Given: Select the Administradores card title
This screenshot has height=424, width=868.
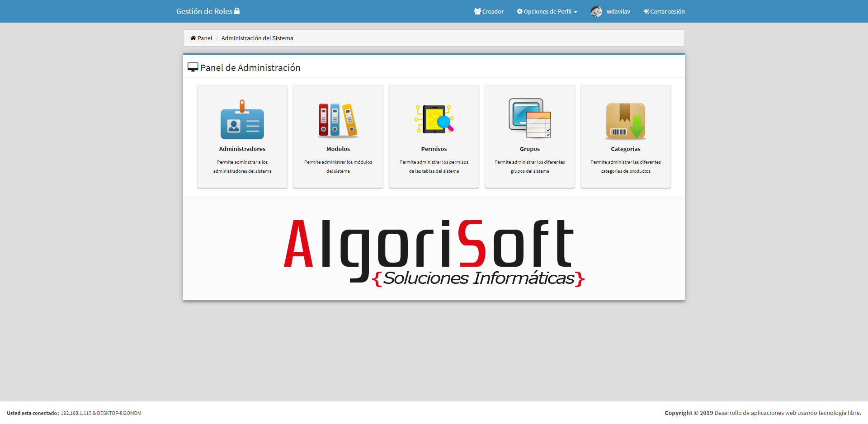Looking at the screenshot, I should [x=242, y=149].
